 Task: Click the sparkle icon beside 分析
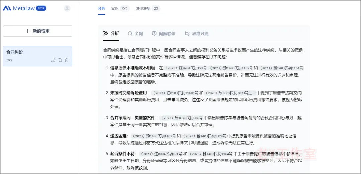pos(106,33)
